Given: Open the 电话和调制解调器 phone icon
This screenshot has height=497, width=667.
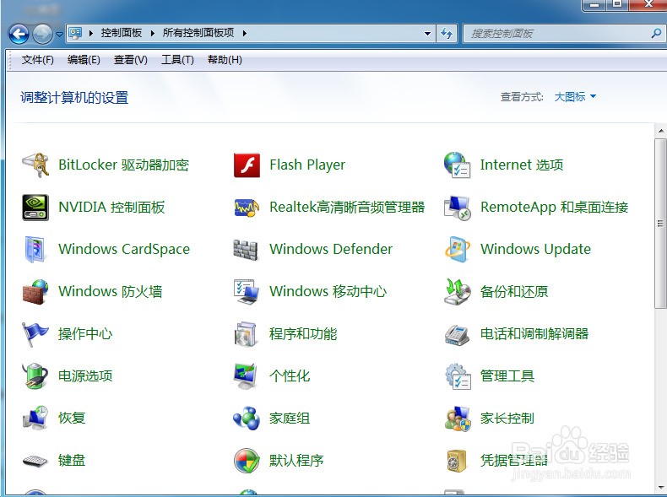Looking at the screenshot, I should [458, 335].
